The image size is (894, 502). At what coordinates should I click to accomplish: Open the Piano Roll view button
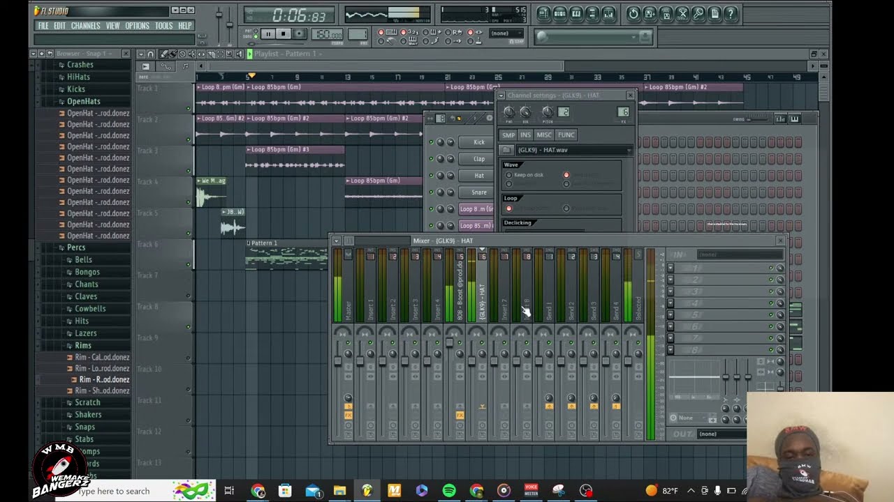576,14
